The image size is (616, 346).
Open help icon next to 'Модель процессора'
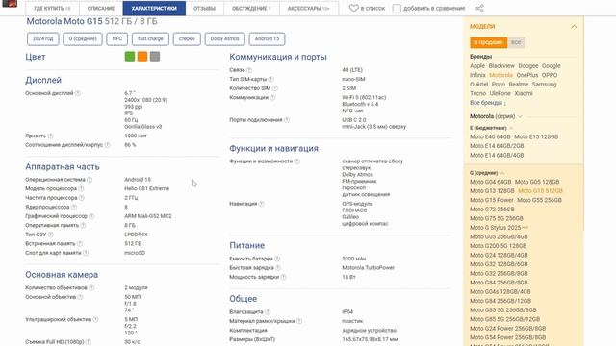pyautogui.click(x=81, y=188)
